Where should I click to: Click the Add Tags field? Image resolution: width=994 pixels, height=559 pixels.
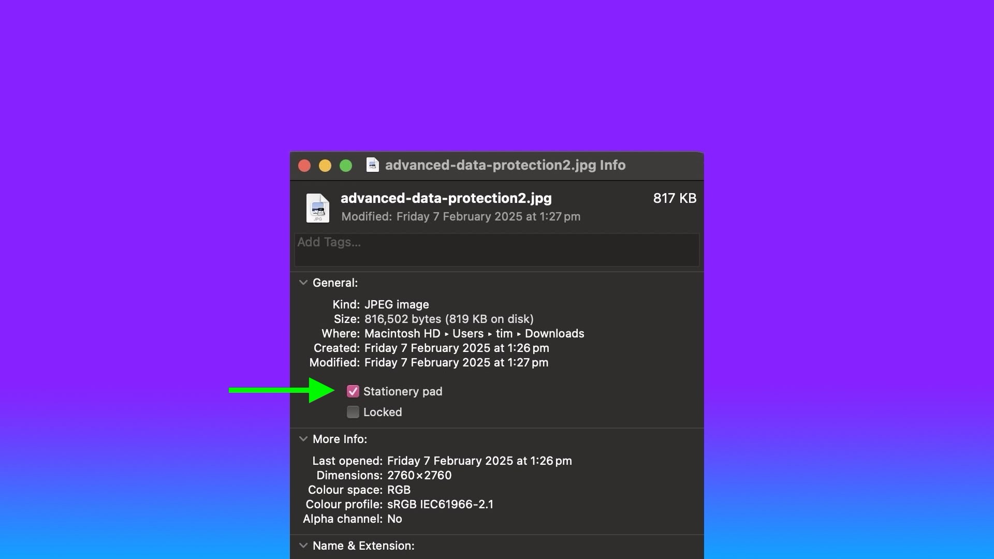tap(497, 250)
